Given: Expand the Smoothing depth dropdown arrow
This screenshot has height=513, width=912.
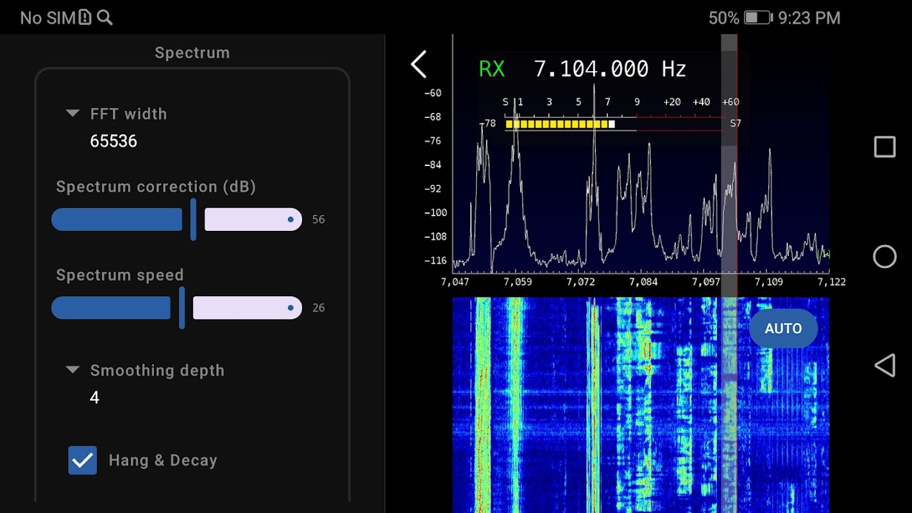Looking at the screenshot, I should click(x=72, y=370).
